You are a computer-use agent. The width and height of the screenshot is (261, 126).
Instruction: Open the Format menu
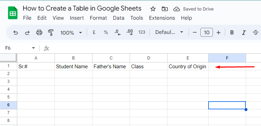[99, 18]
